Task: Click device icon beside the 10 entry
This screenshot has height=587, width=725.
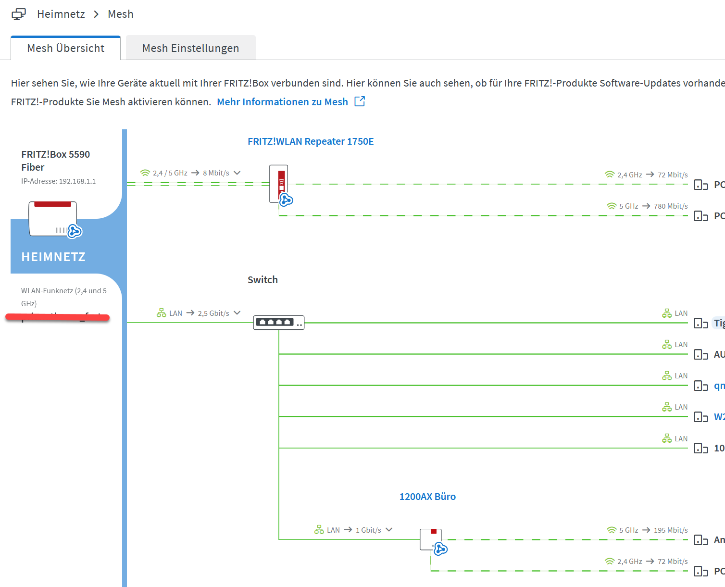Action: click(x=701, y=448)
